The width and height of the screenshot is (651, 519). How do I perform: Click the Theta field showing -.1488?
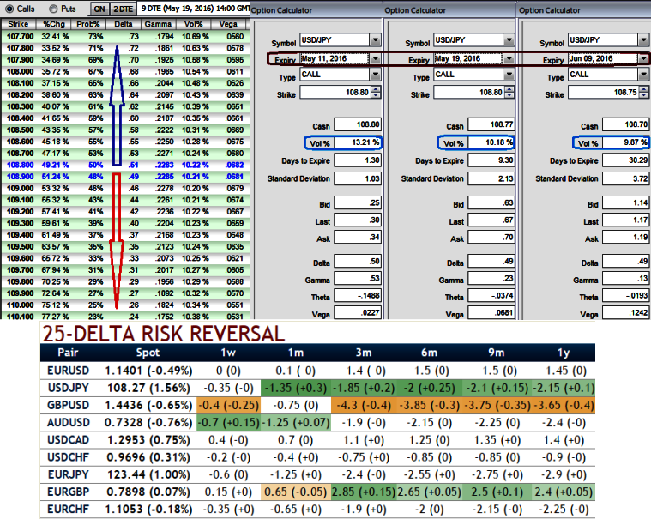(x=358, y=296)
